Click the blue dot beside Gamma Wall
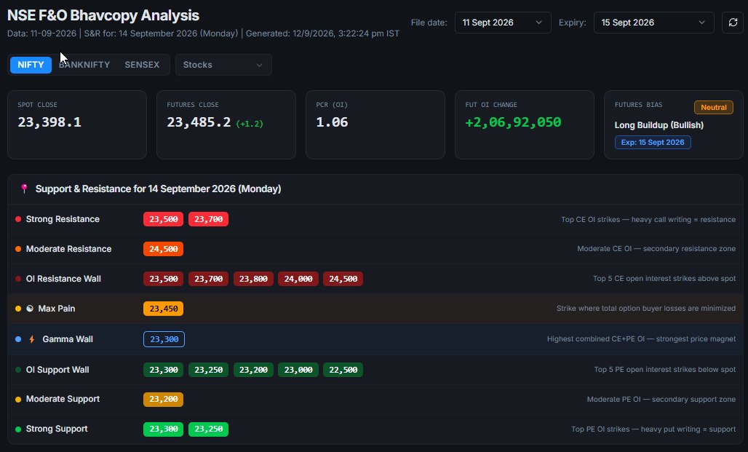 (18, 339)
